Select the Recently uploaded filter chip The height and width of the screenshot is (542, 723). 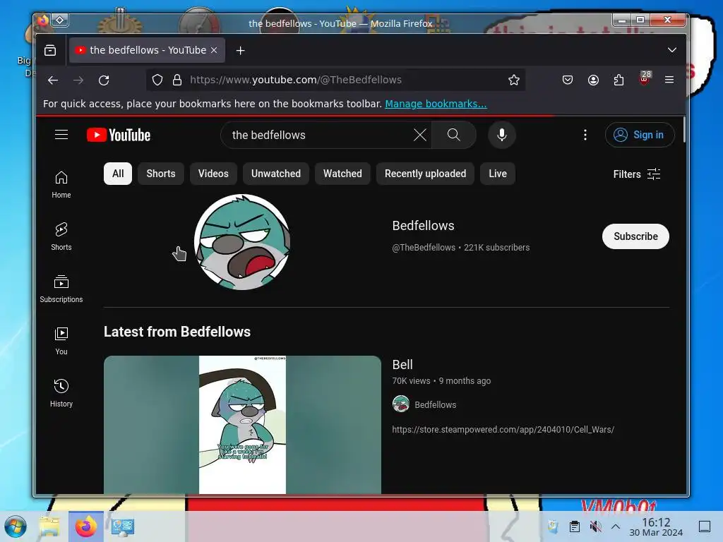[425, 174]
